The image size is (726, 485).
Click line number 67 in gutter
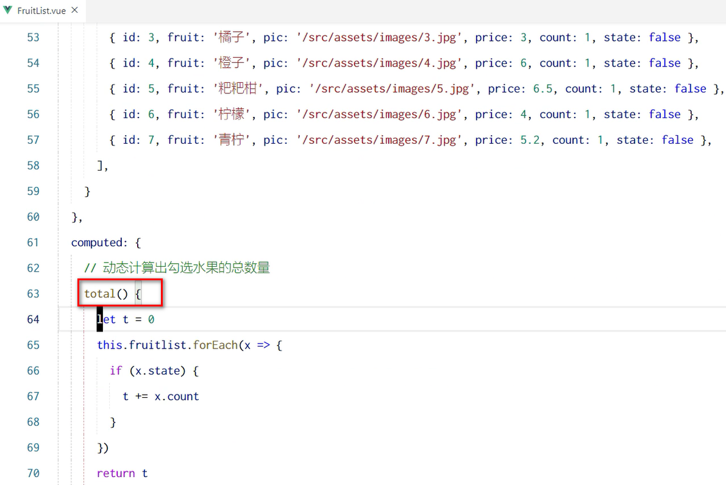[34, 397]
